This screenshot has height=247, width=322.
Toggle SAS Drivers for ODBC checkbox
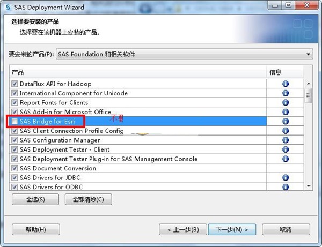pyautogui.click(x=14, y=187)
